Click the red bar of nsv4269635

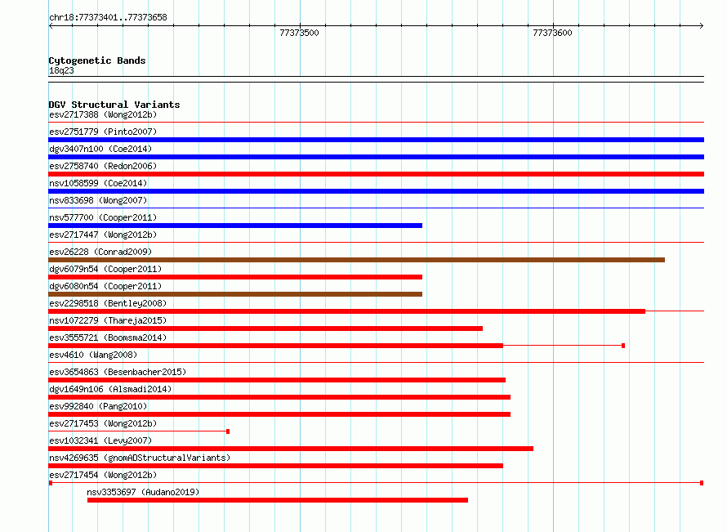tap(276, 466)
